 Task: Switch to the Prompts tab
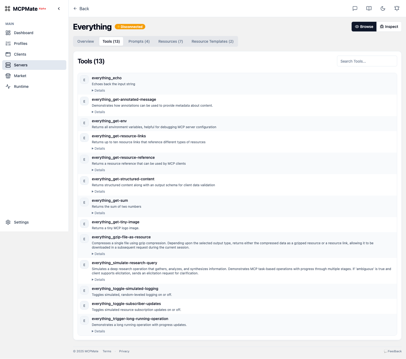coord(139,41)
